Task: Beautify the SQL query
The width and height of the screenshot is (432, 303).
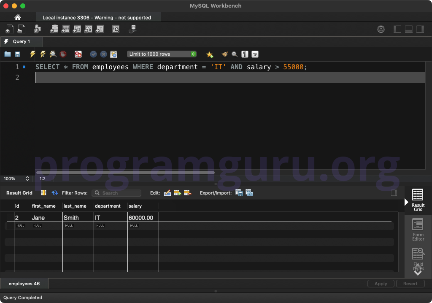Action: 225,54
